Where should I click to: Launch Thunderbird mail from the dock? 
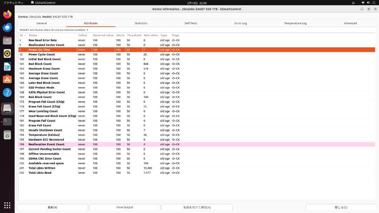coord(7,28)
